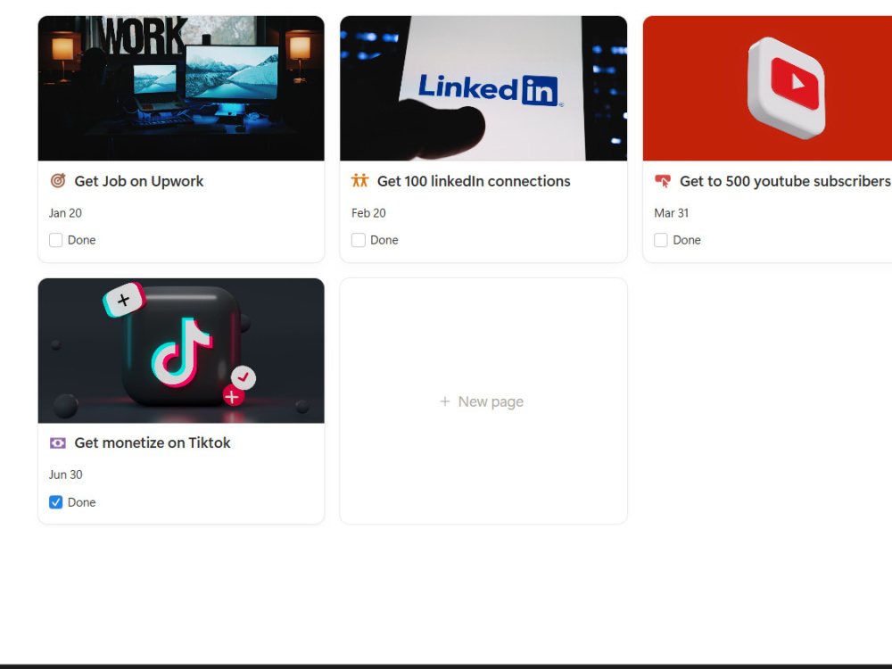Viewport: 892px width, 669px height.
Task: Click the cursor icon beside Get to 500 youtube subscribers
Action: [x=663, y=181]
